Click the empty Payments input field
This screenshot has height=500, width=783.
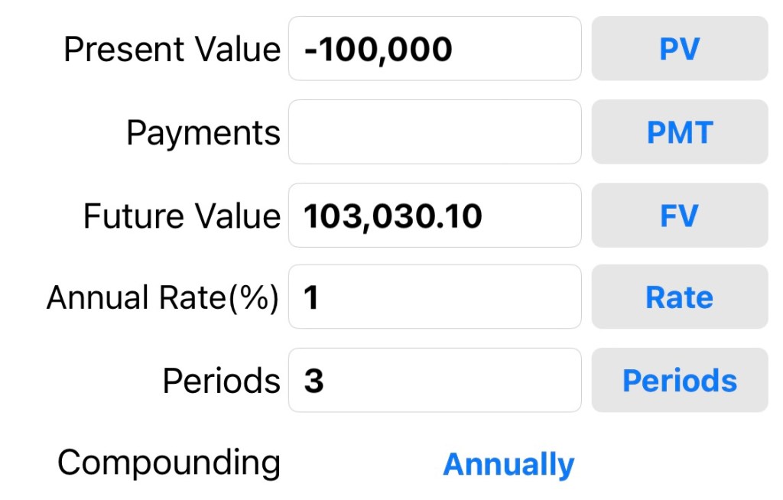(434, 131)
